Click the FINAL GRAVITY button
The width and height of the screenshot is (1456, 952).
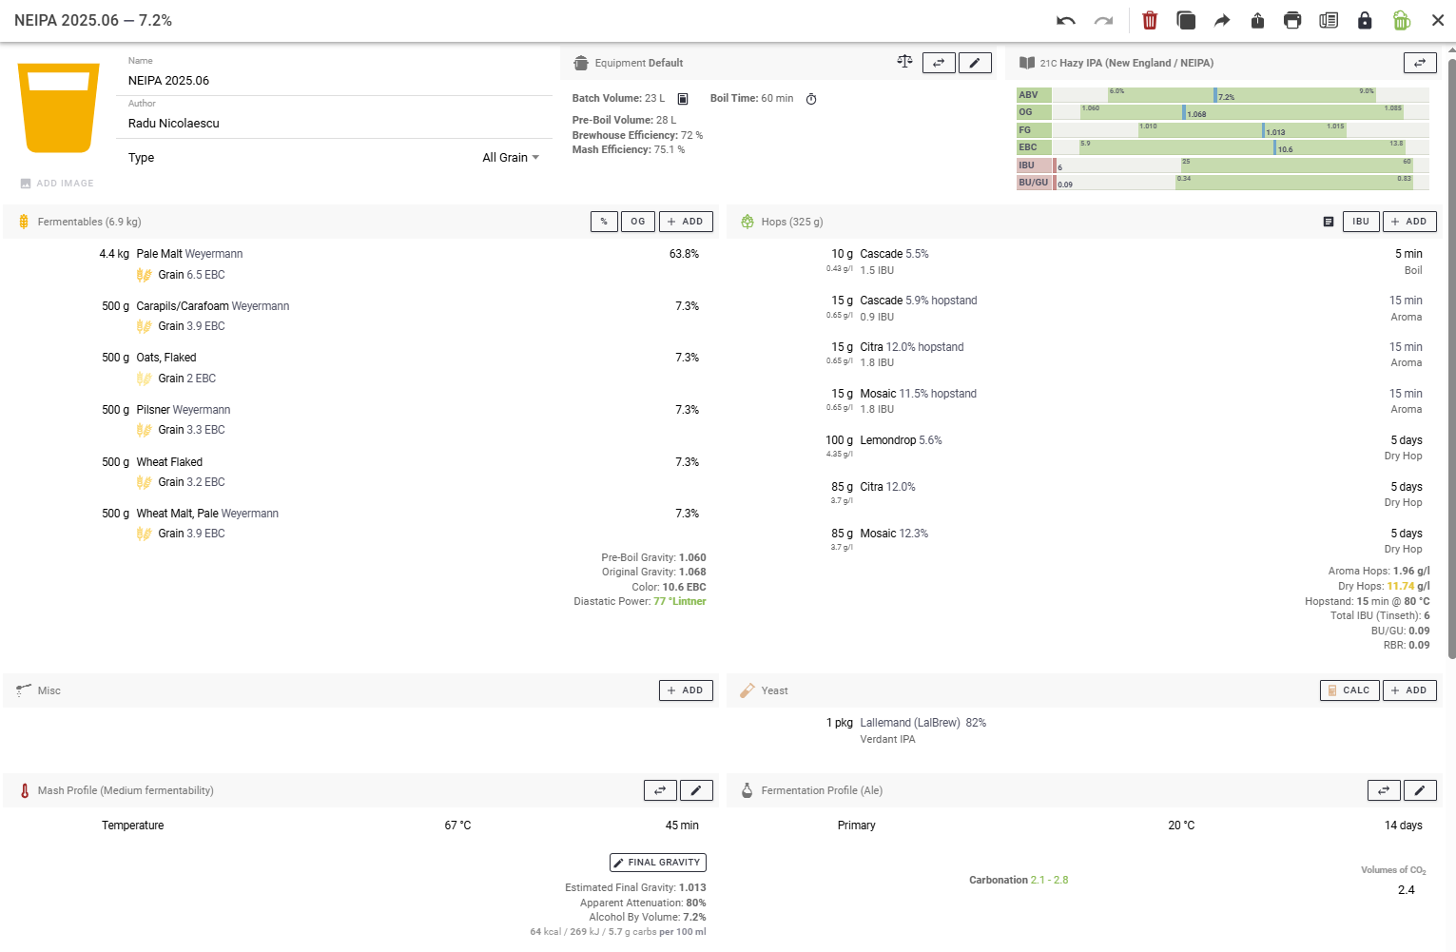657,863
